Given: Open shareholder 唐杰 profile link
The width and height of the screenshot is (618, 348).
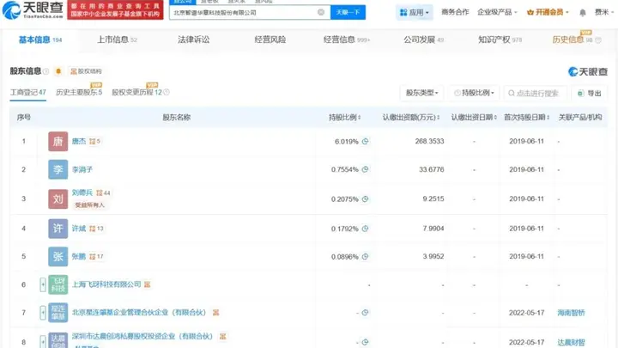Looking at the screenshot, I should 79,141.
